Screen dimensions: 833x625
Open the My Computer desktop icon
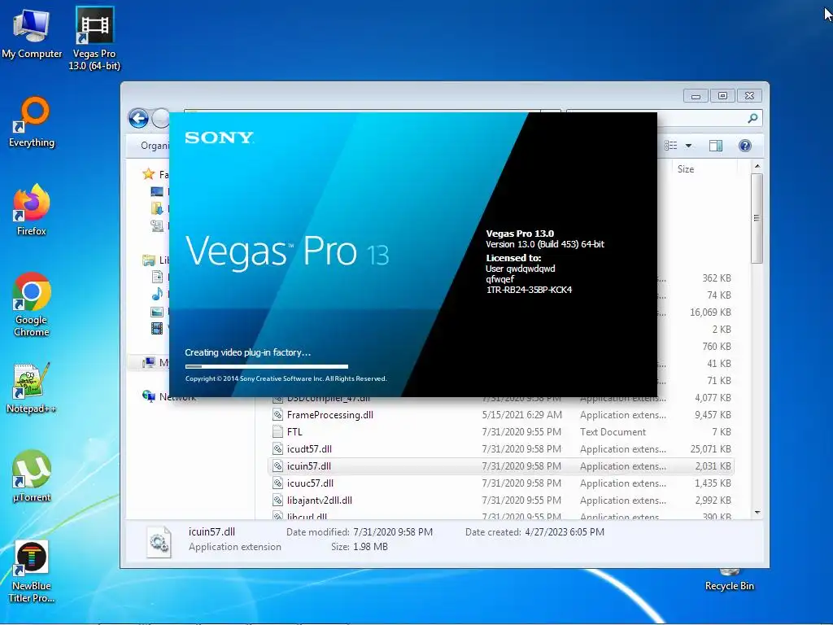coord(32,33)
